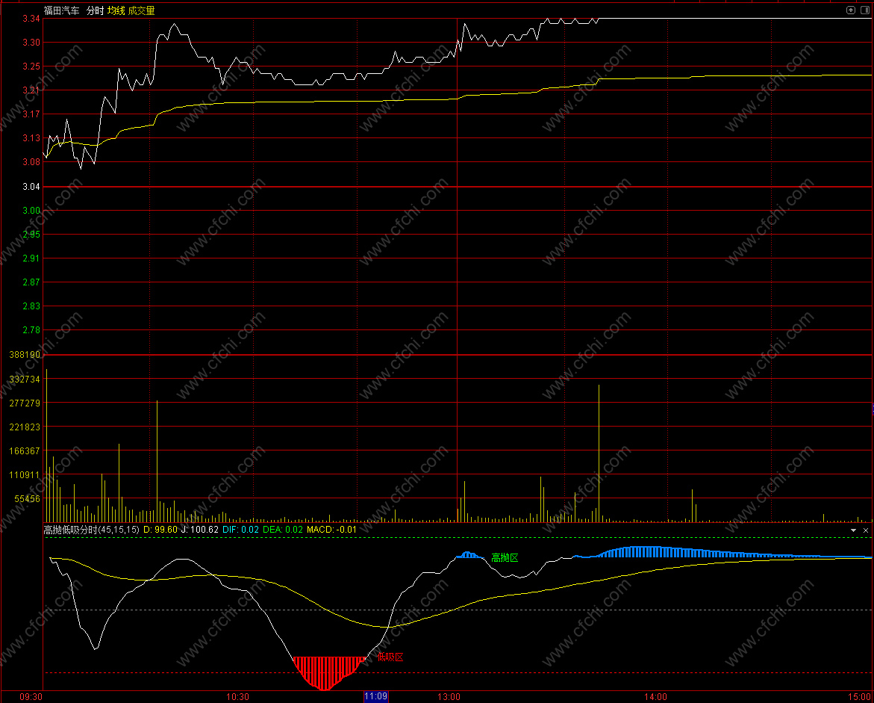Click the 3.04 previous-close price label

point(31,186)
